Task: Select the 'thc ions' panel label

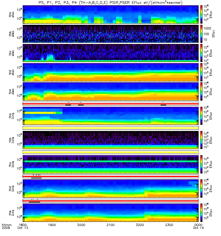Action: click(11, 164)
